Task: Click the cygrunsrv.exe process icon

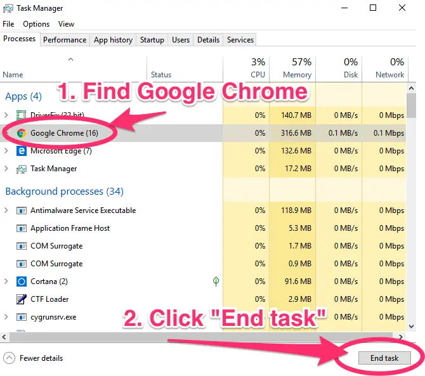Action: click(x=21, y=317)
